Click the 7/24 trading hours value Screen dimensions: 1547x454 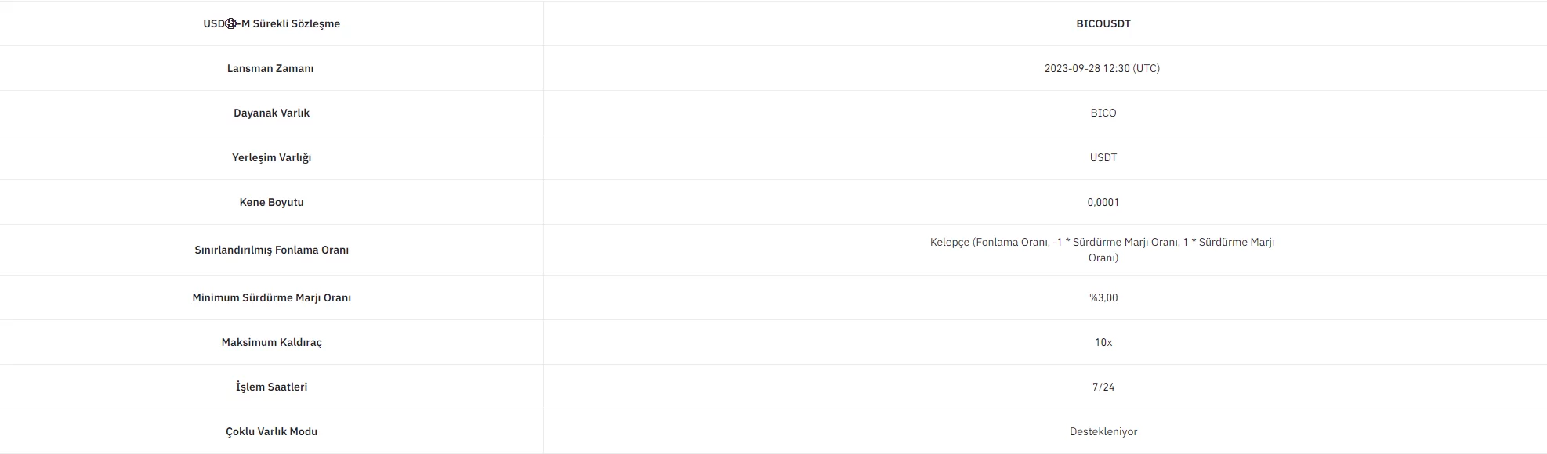pos(1103,387)
